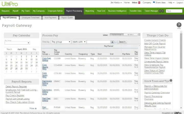Image resolution: width=184 pixels, height=114 pixels.
Task: Click the page vertical scrollbar
Action: pyautogui.click(x=181, y=51)
